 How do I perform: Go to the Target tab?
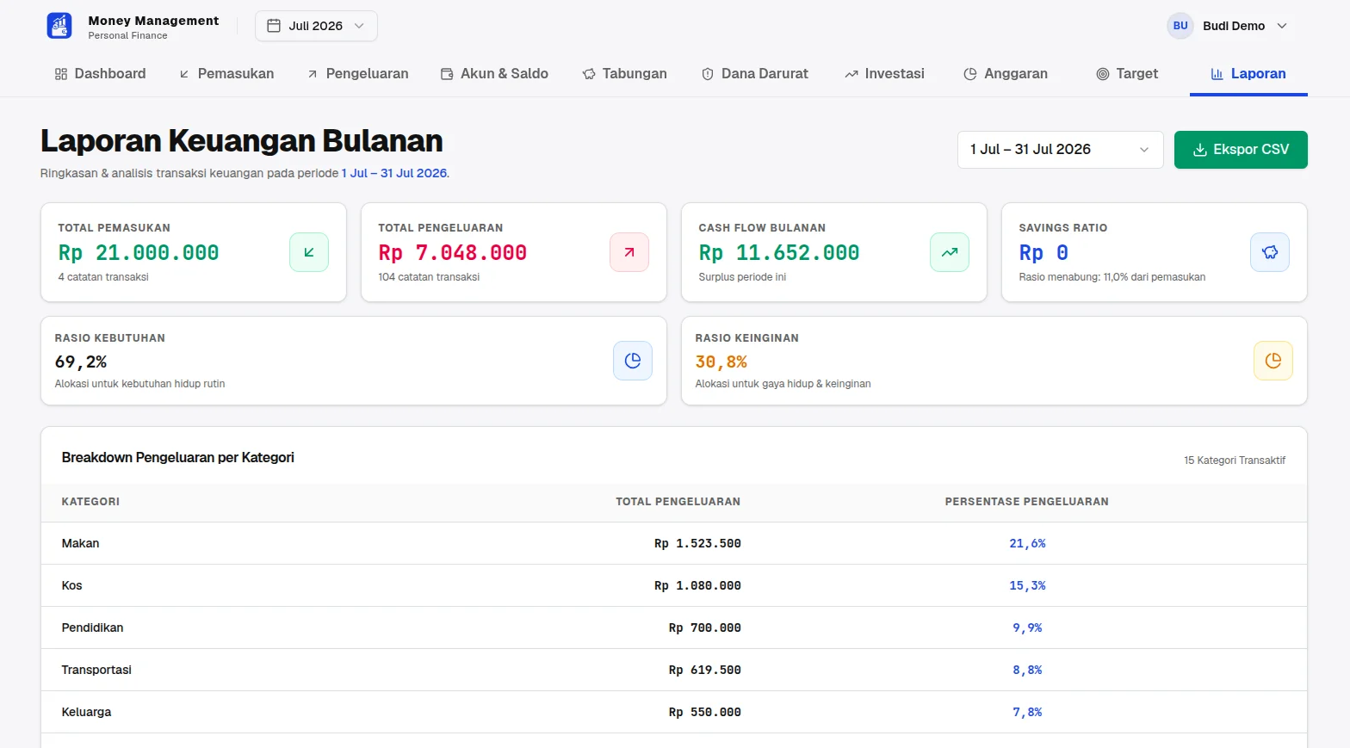[1127, 74]
